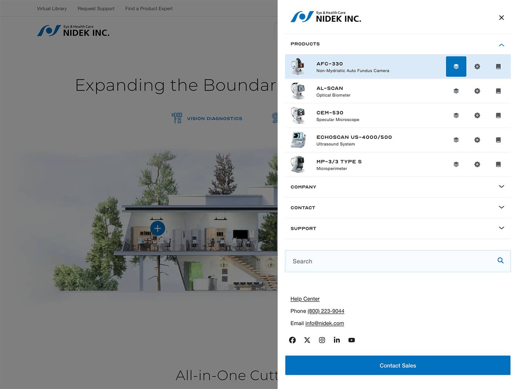Open NIDEK's YouTube channel
Image resolution: width=518 pixels, height=389 pixels.
[351, 340]
